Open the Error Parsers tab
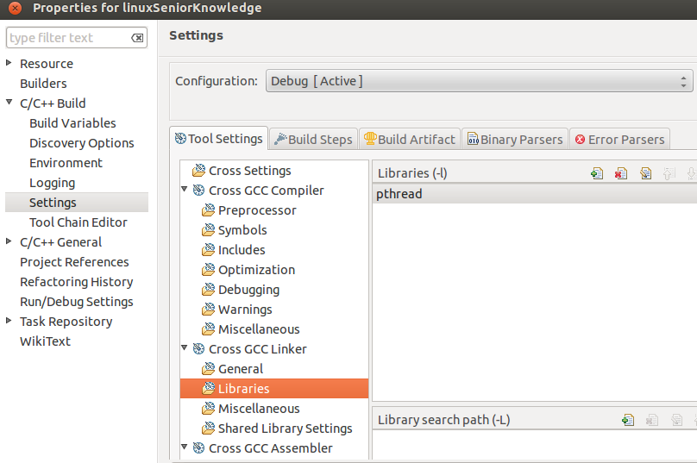 (x=619, y=140)
